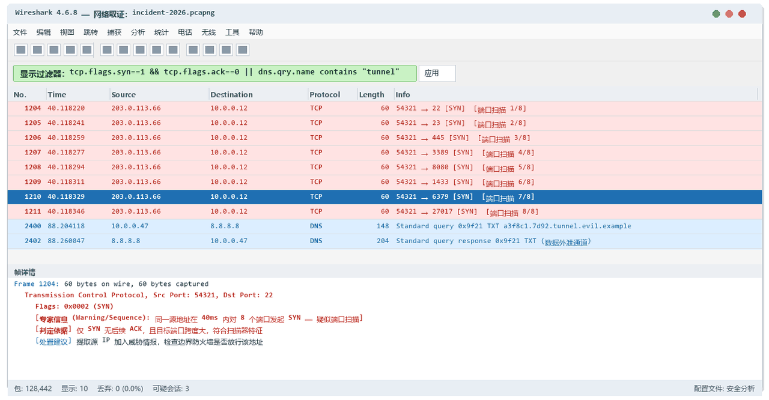
Task: Select the 判定依据 detail line
Action: pyautogui.click(x=149, y=330)
